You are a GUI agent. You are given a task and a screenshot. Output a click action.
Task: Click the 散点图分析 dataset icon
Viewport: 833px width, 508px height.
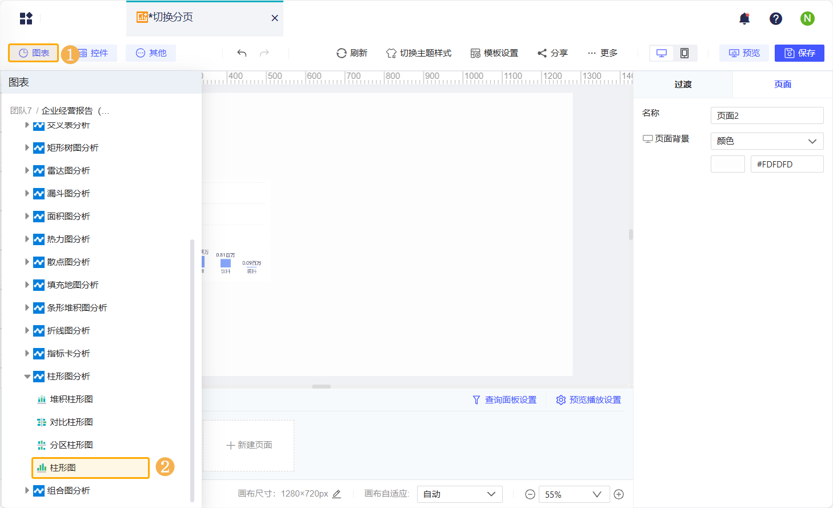click(x=39, y=262)
